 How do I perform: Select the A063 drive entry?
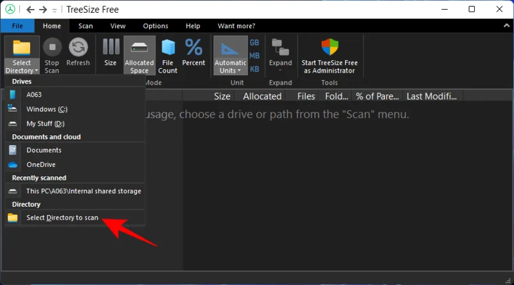(75, 94)
